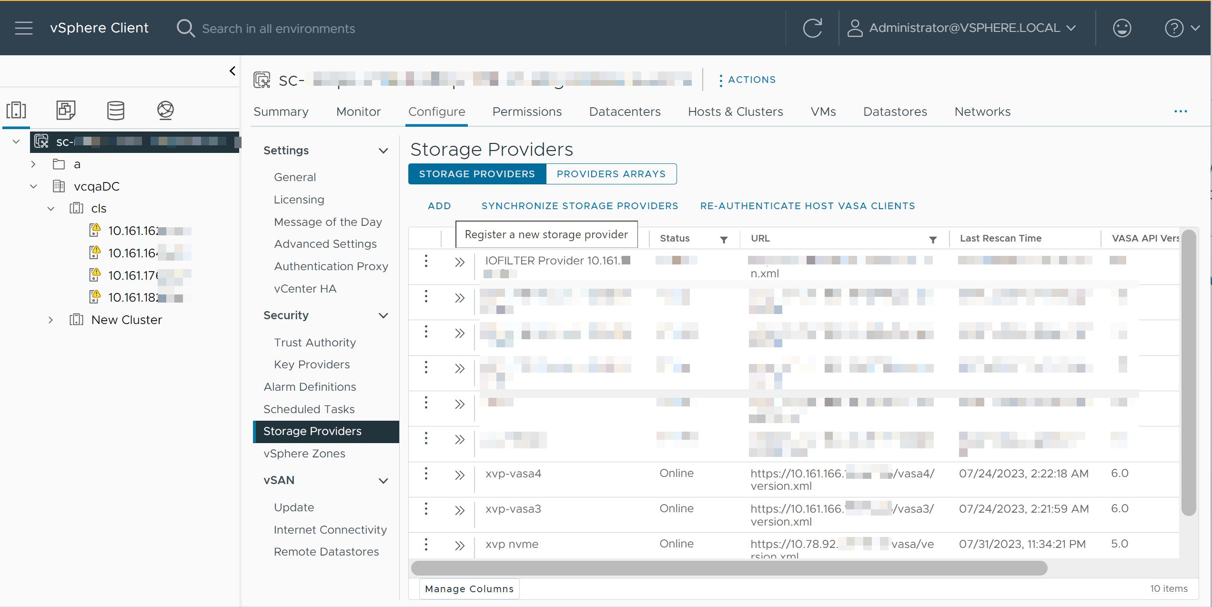Screen dimensions: 1212x607
Task: Expand details of xvp nvme row
Action: pos(459,546)
